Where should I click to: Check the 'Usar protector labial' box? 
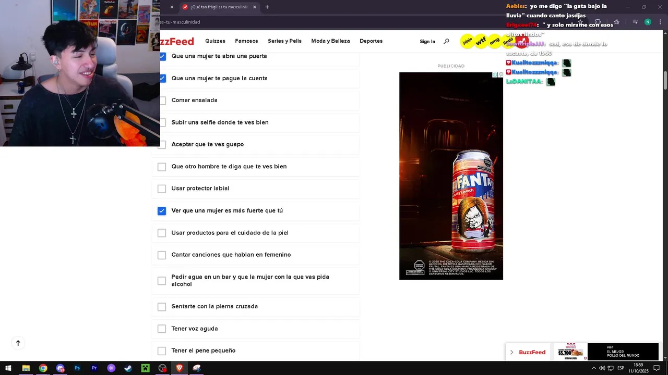click(162, 189)
